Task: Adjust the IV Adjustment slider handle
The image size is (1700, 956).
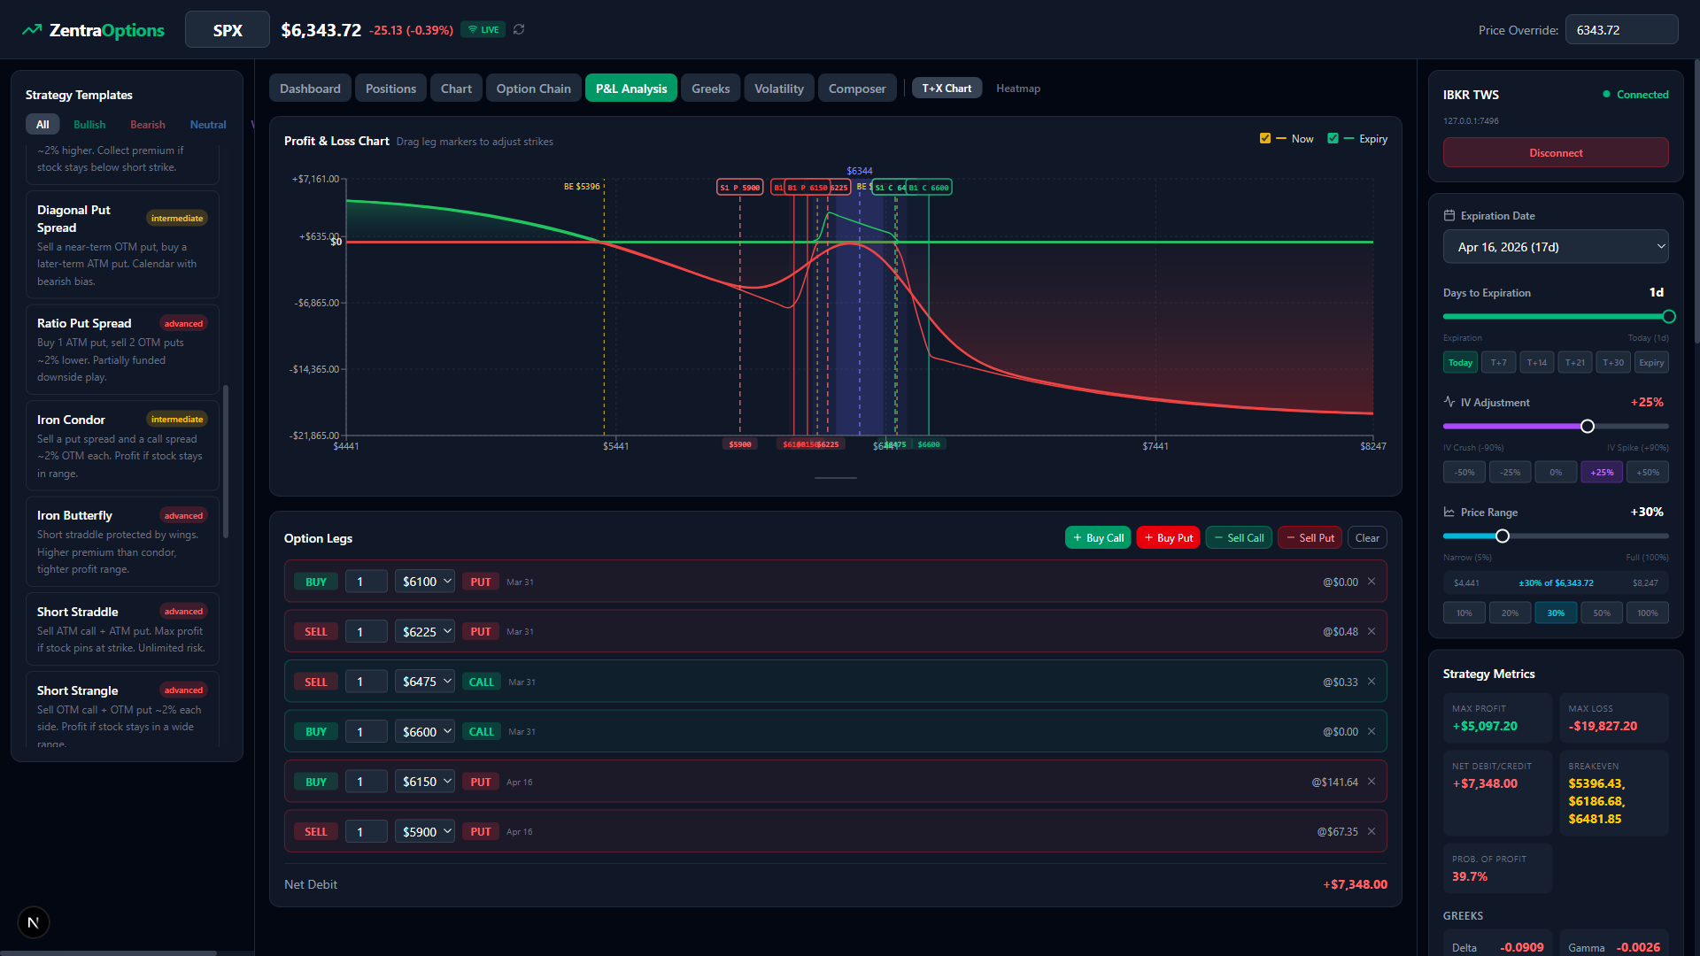Action: tap(1588, 426)
